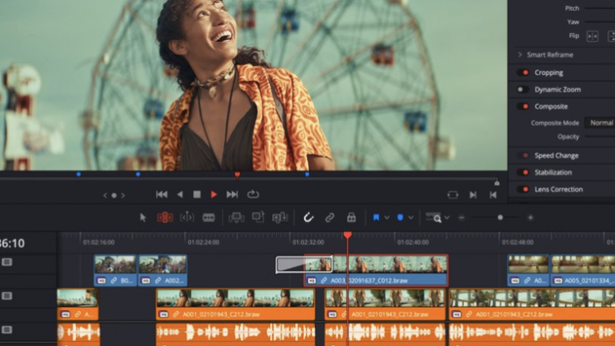Adjust the timeline zoom slider handle

pos(499,217)
